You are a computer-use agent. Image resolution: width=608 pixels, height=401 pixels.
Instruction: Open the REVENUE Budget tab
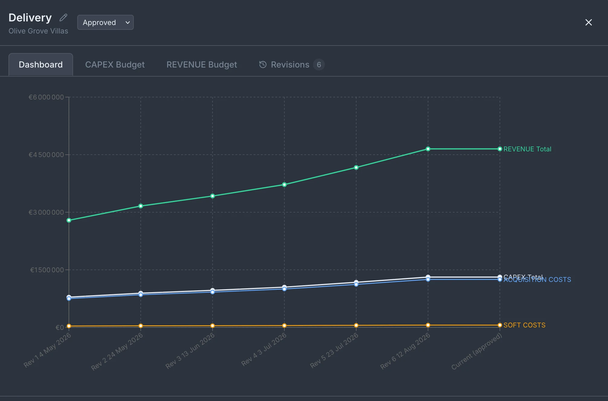tap(202, 65)
